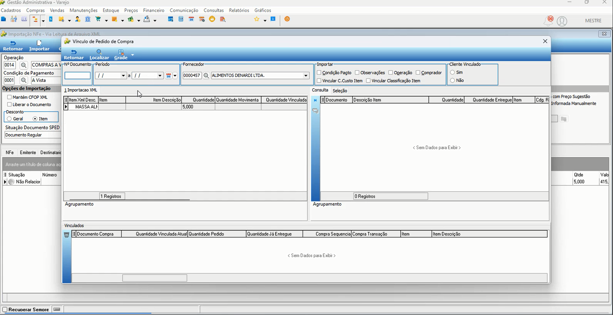Enable the Condição Pagto checkbox
The height and width of the screenshot is (315, 613).
[319, 73]
